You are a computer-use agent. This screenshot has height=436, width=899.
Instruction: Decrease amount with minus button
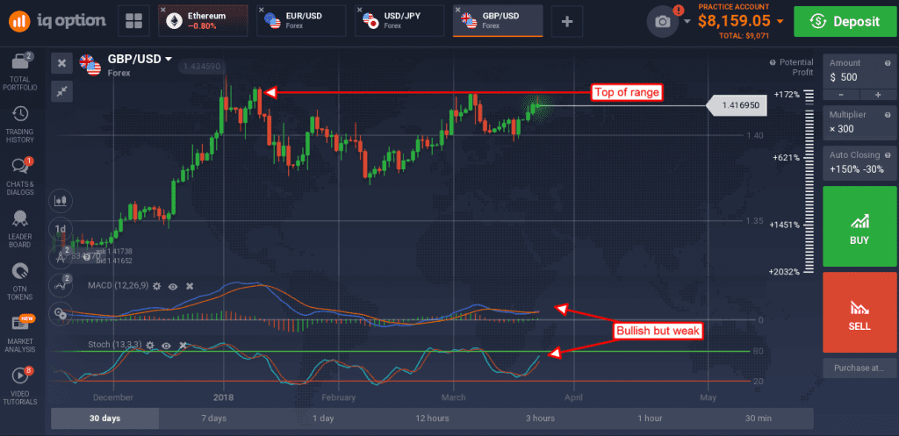[841, 95]
